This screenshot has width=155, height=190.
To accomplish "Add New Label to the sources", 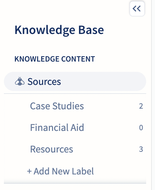I will [x=61, y=171].
